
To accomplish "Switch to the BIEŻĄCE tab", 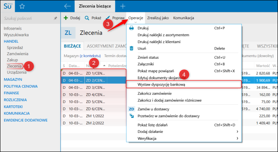I will (72, 46).
